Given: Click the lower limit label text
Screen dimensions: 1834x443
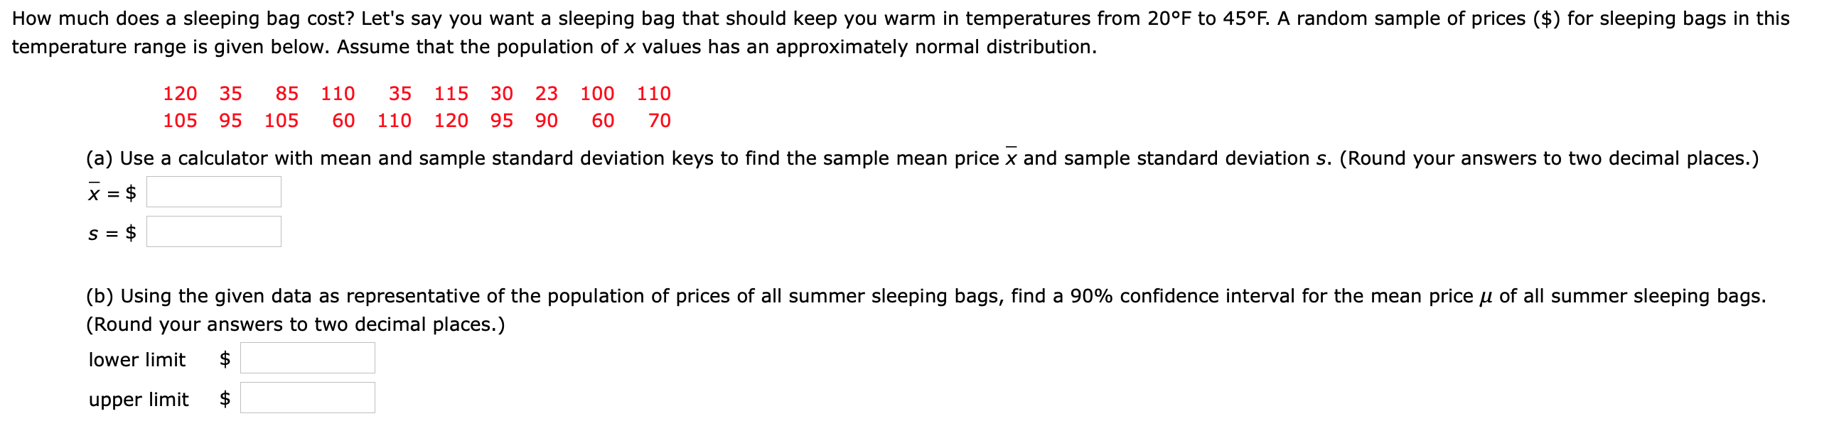Looking at the screenshot, I should (x=136, y=360).
